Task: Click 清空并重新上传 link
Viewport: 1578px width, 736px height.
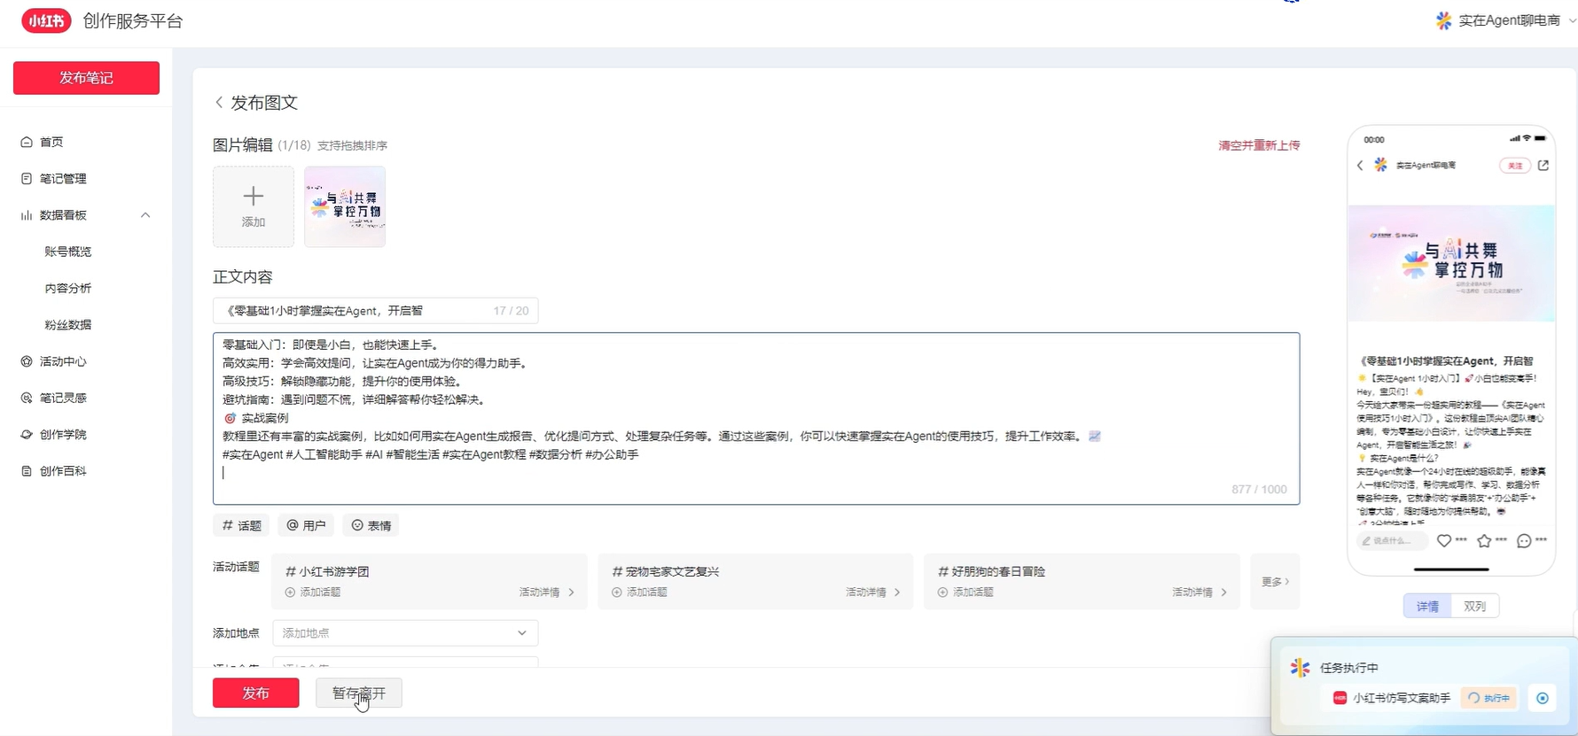Action: click(x=1259, y=145)
